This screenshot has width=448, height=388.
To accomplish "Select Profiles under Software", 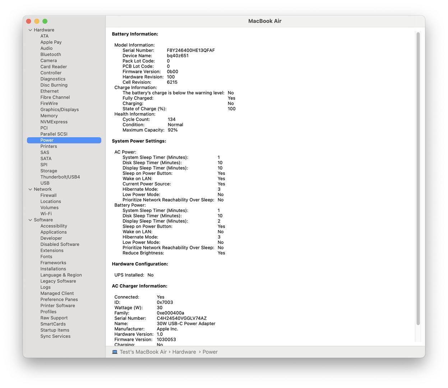I will coord(48,311).
